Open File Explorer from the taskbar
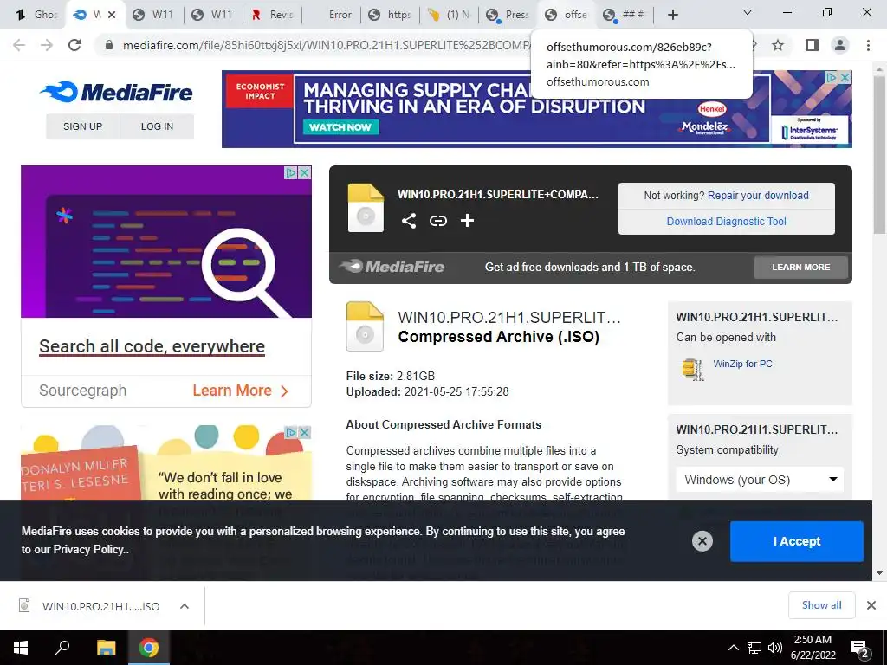Viewport: 887px width, 665px height. 106,648
